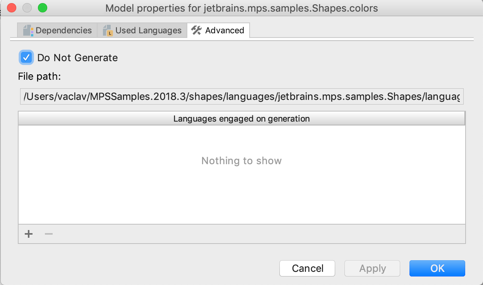
Task: Maximize the dialog with green button
Action: (42, 8)
